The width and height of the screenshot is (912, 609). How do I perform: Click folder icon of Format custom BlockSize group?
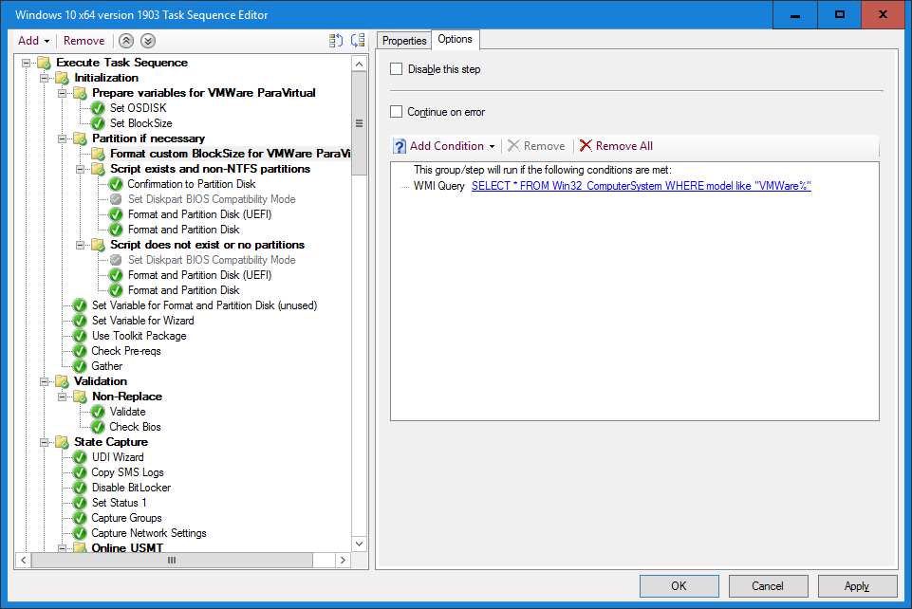tap(98, 154)
